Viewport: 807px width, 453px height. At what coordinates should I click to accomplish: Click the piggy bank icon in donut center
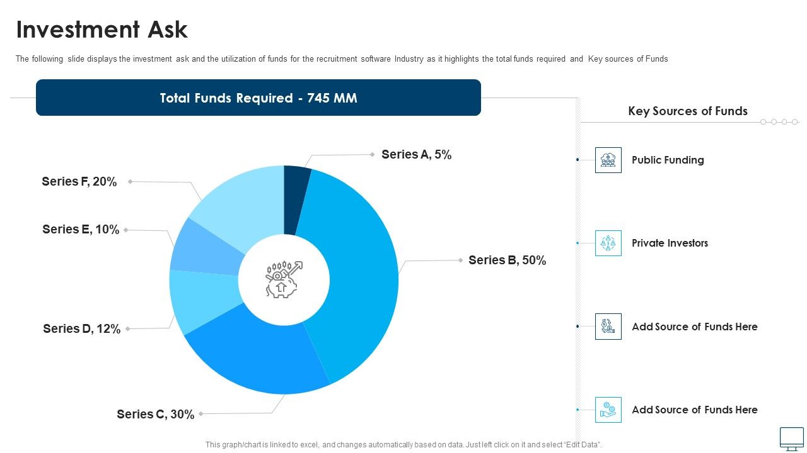point(284,280)
